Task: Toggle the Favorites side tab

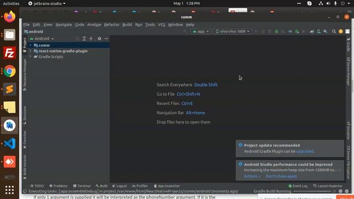Action: 24,139
